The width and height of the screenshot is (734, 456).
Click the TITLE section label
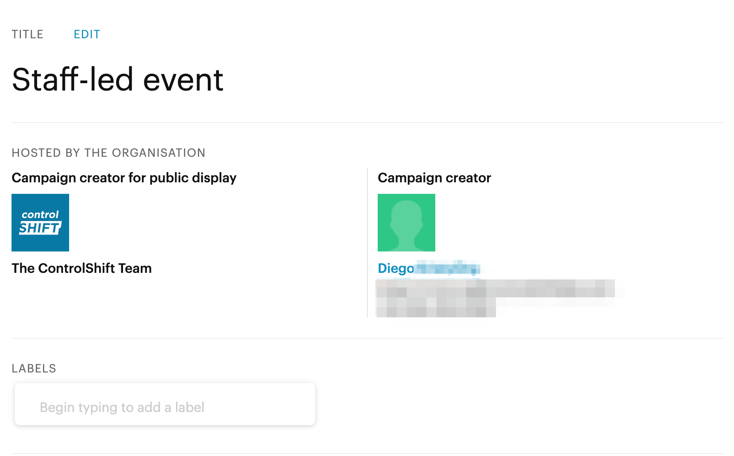coord(28,34)
